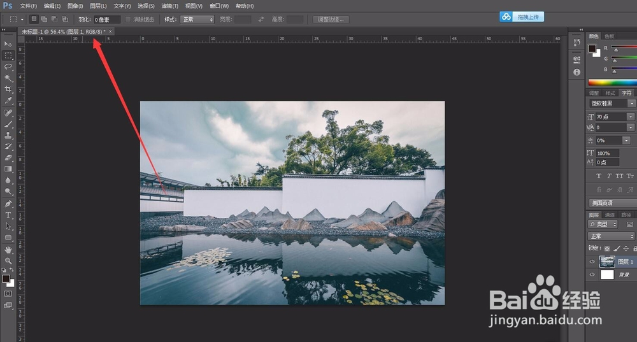Open the 窗口(W) menu
The width and height of the screenshot is (637, 342).
[x=219, y=6]
